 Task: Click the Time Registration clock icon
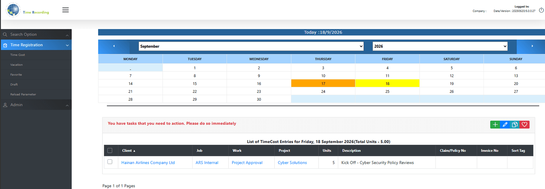pyautogui.click(x=5, y=45)
